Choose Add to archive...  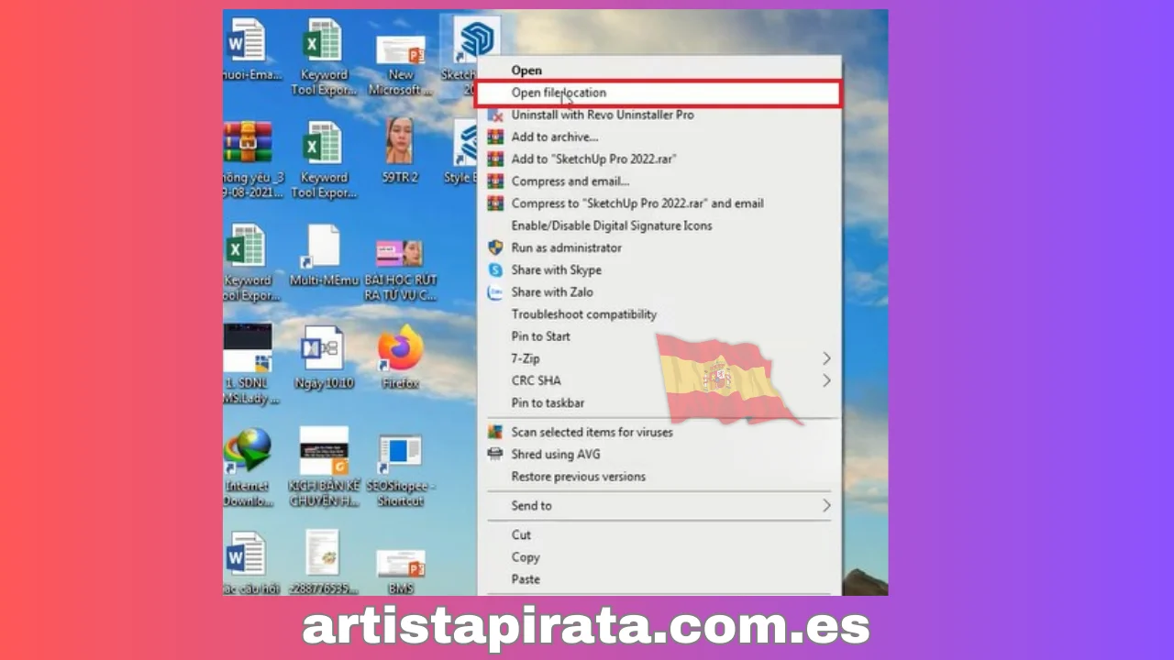(x=659, y=137)
